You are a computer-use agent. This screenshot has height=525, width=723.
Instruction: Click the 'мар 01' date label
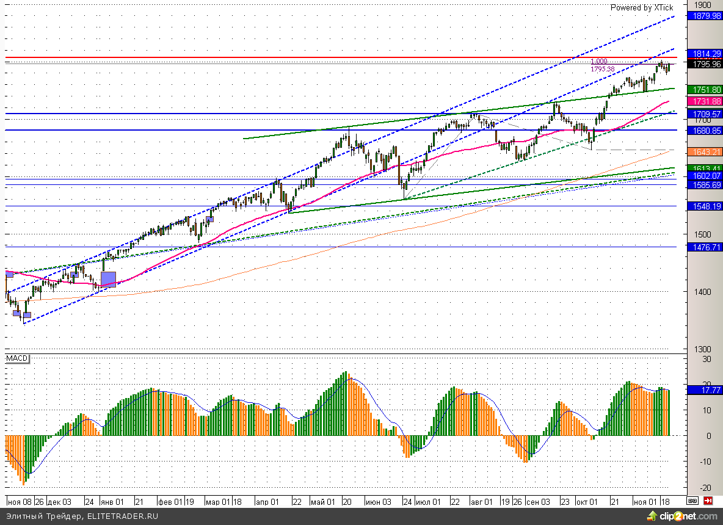pyautogui.click(x=217, y=501)
